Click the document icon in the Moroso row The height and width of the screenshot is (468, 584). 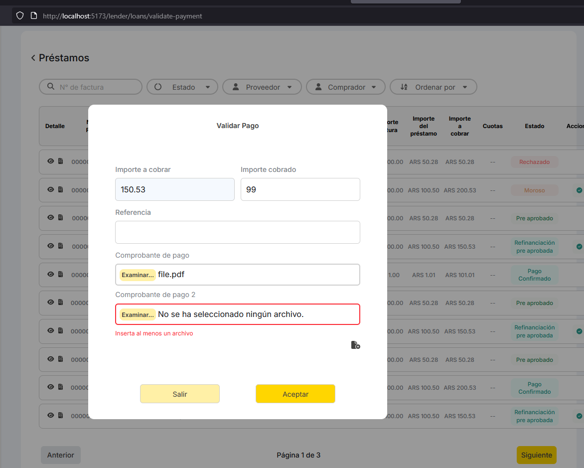click(60, 190)
